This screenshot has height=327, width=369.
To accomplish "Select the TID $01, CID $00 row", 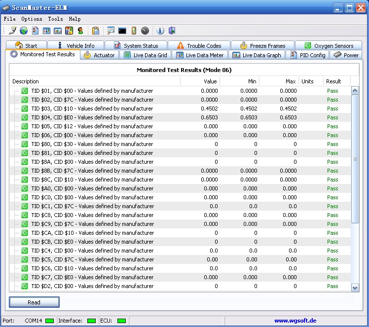I will pos(92,91).
